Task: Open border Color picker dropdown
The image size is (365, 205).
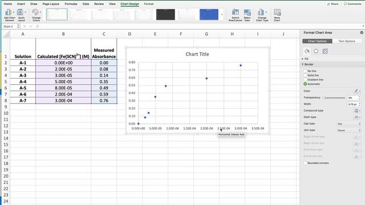Action: click(358, 91)
